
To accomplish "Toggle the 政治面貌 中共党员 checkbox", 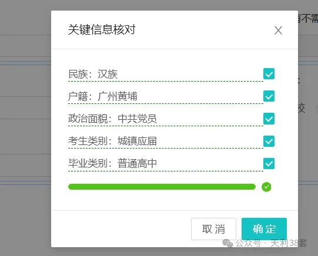I will [269, 119].
